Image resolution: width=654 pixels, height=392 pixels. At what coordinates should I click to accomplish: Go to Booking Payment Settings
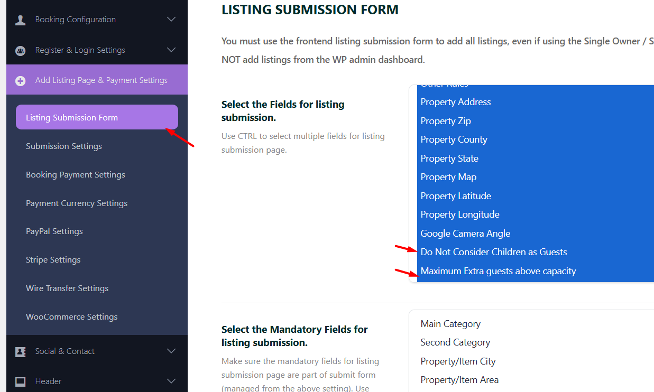tap(76, 175)
